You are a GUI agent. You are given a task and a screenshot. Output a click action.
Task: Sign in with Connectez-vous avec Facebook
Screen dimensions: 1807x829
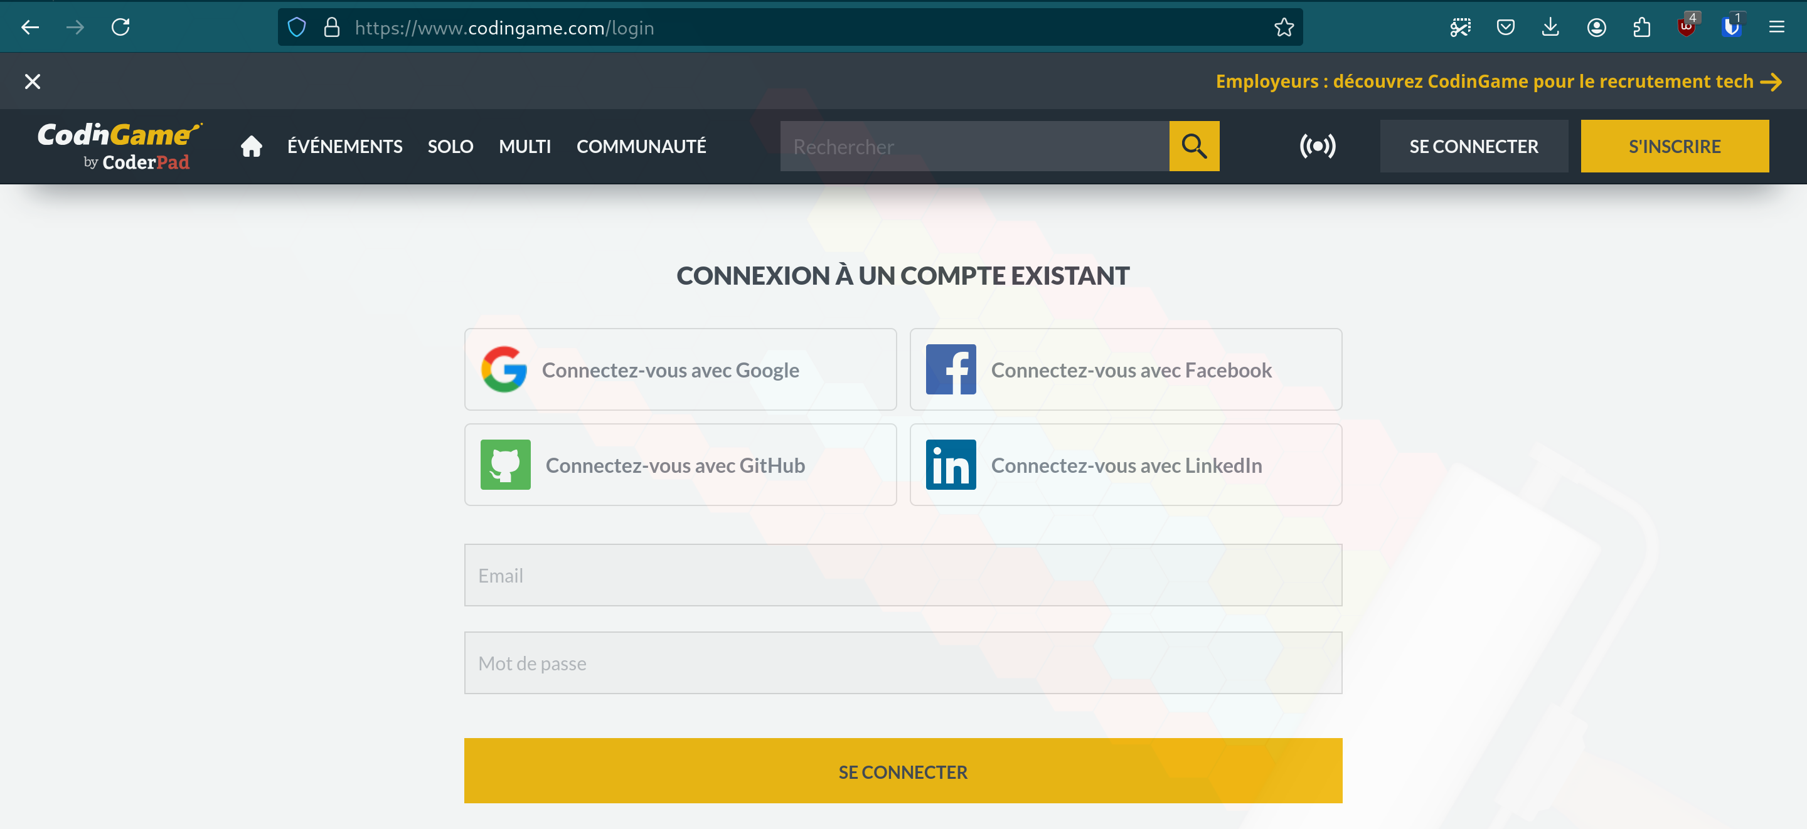(1126, 369)
